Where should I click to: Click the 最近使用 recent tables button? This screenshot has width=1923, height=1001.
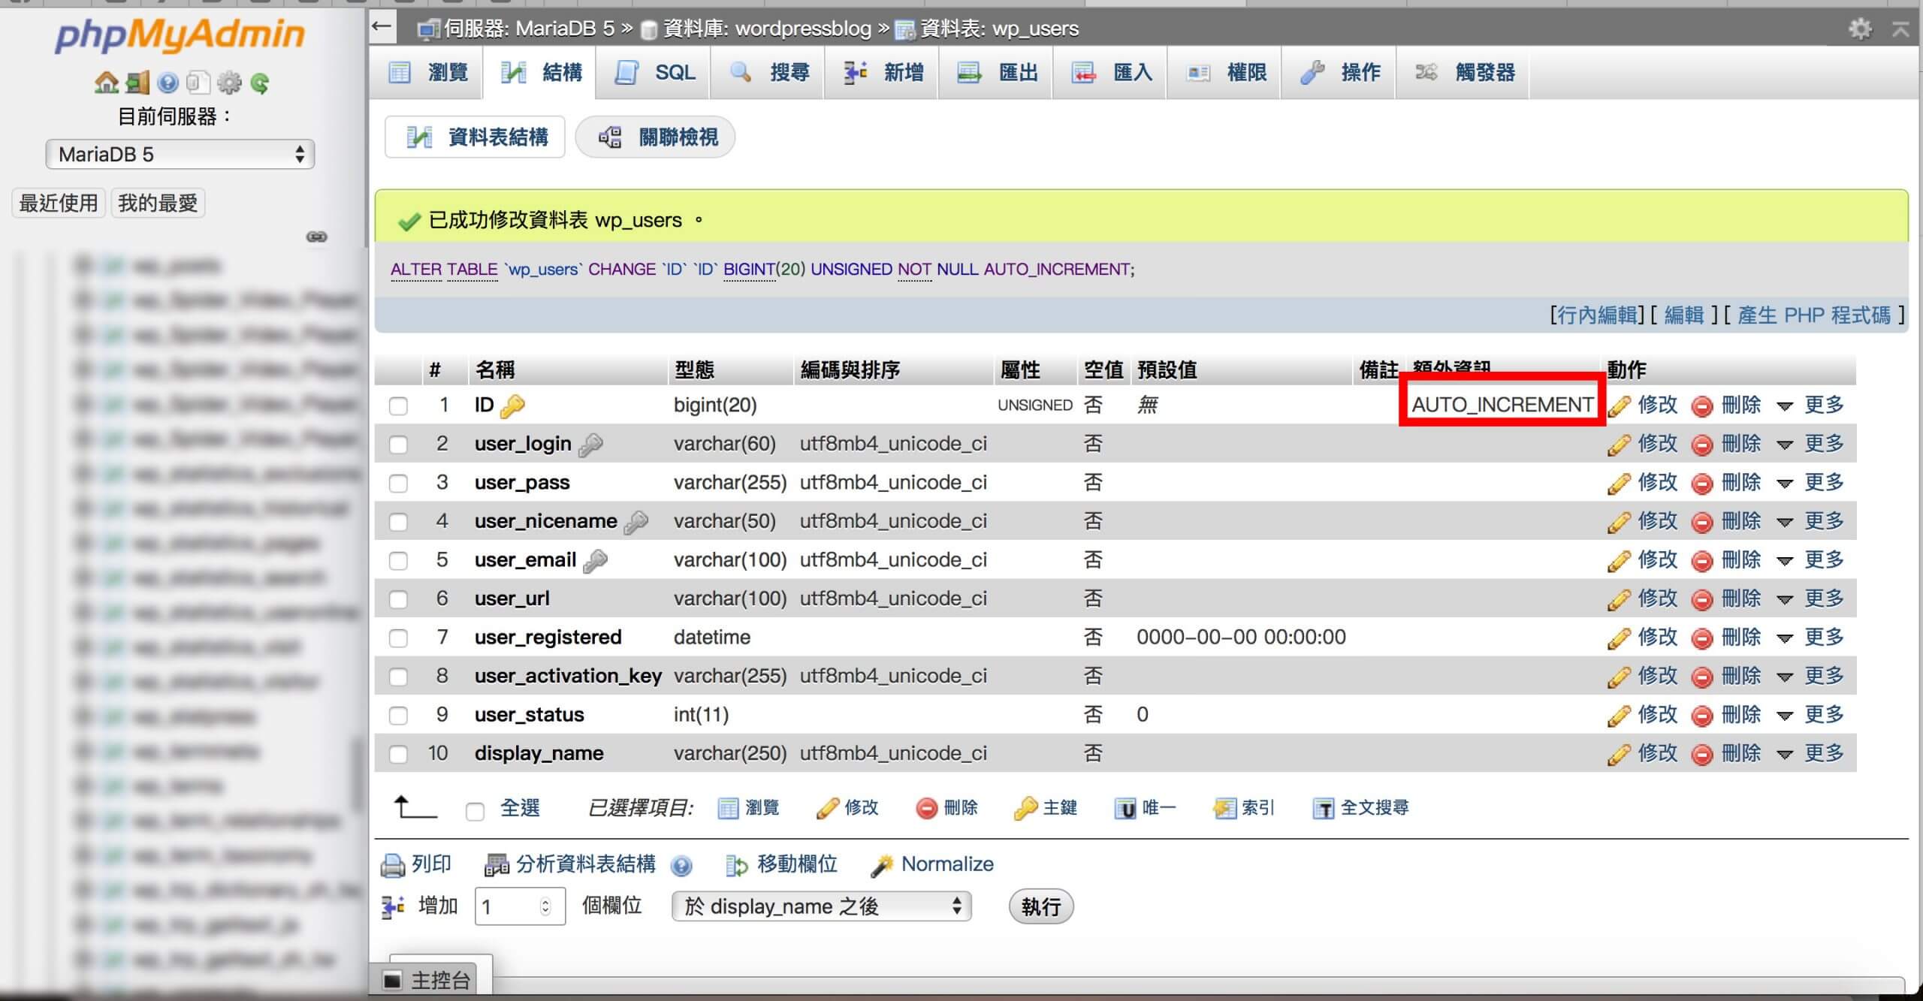(59, 204)
